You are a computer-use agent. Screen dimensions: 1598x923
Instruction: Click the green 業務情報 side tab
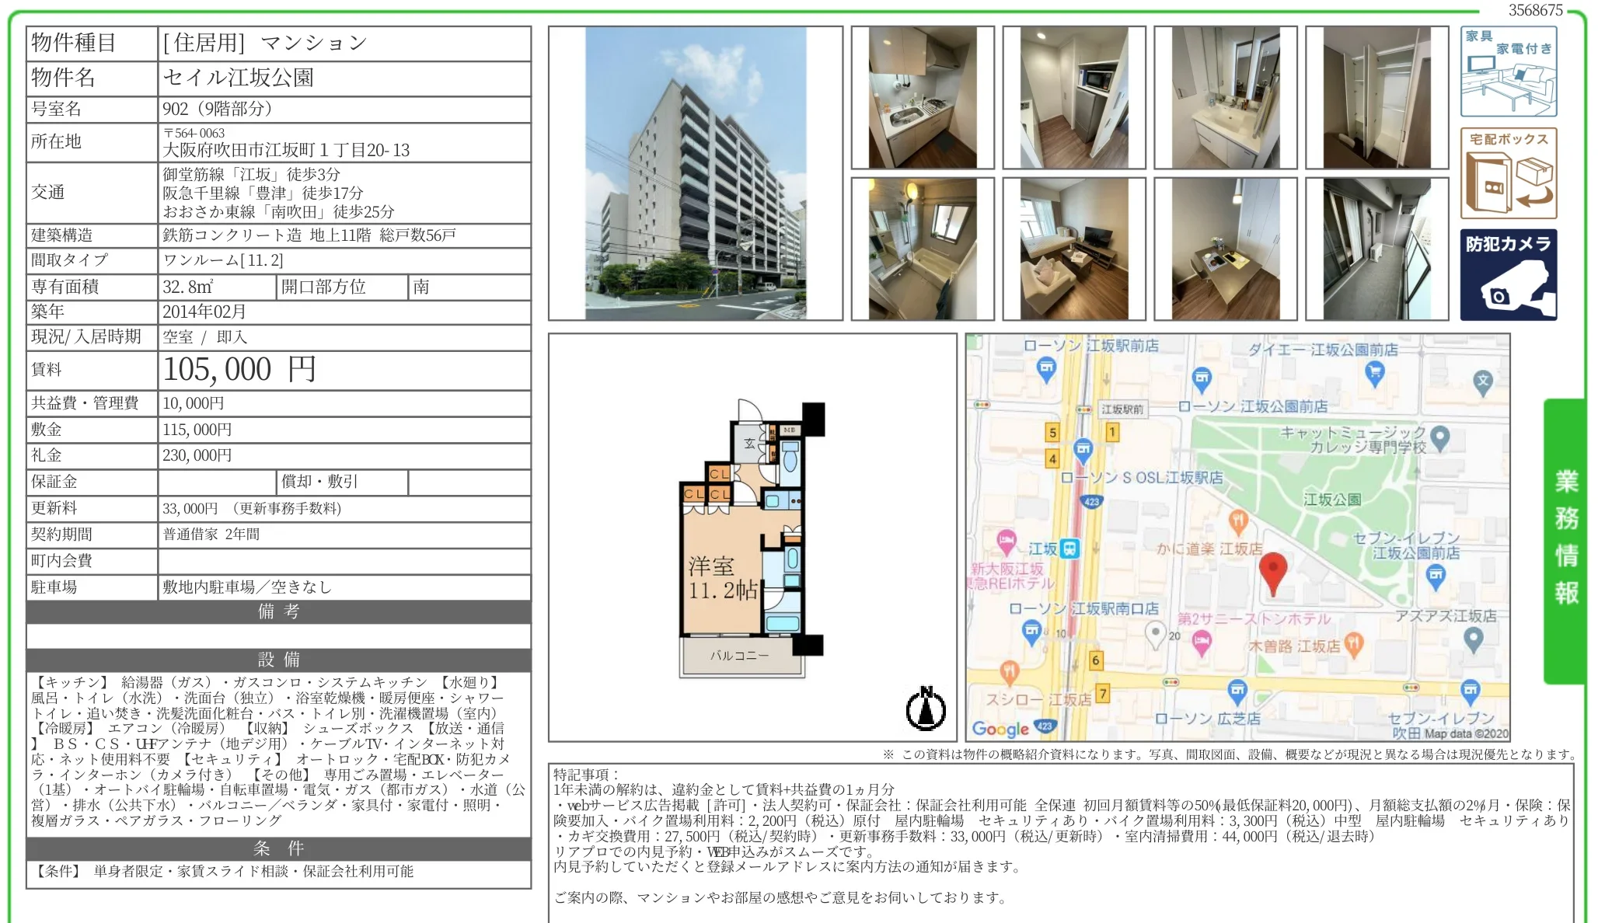pos(1565,541)
